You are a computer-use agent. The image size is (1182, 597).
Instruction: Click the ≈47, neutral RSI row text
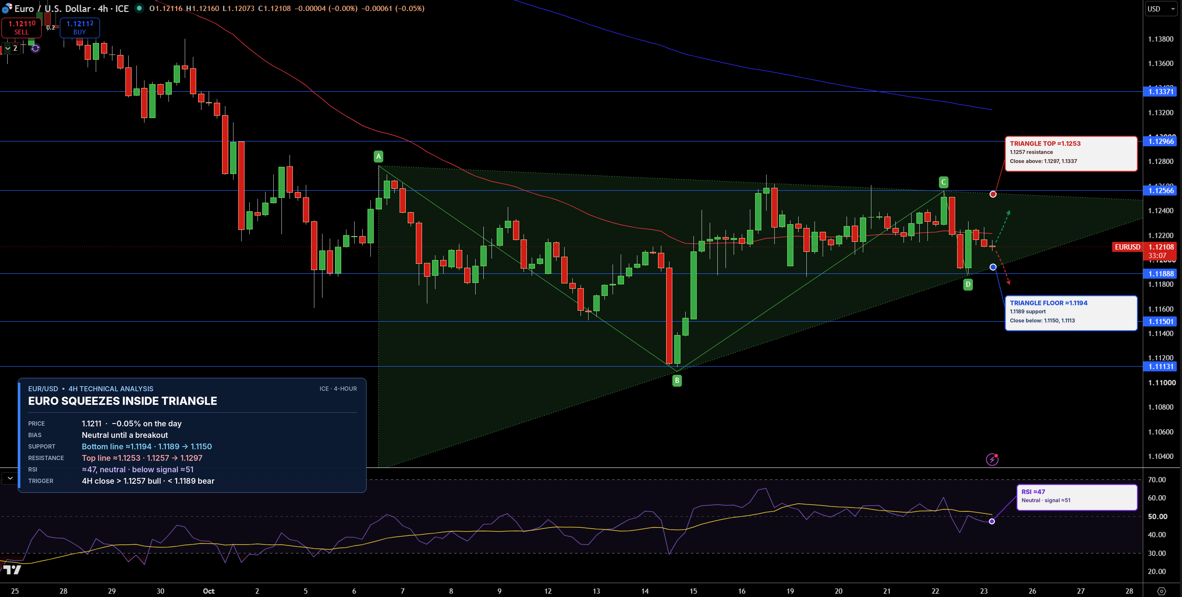pos(137,469)
